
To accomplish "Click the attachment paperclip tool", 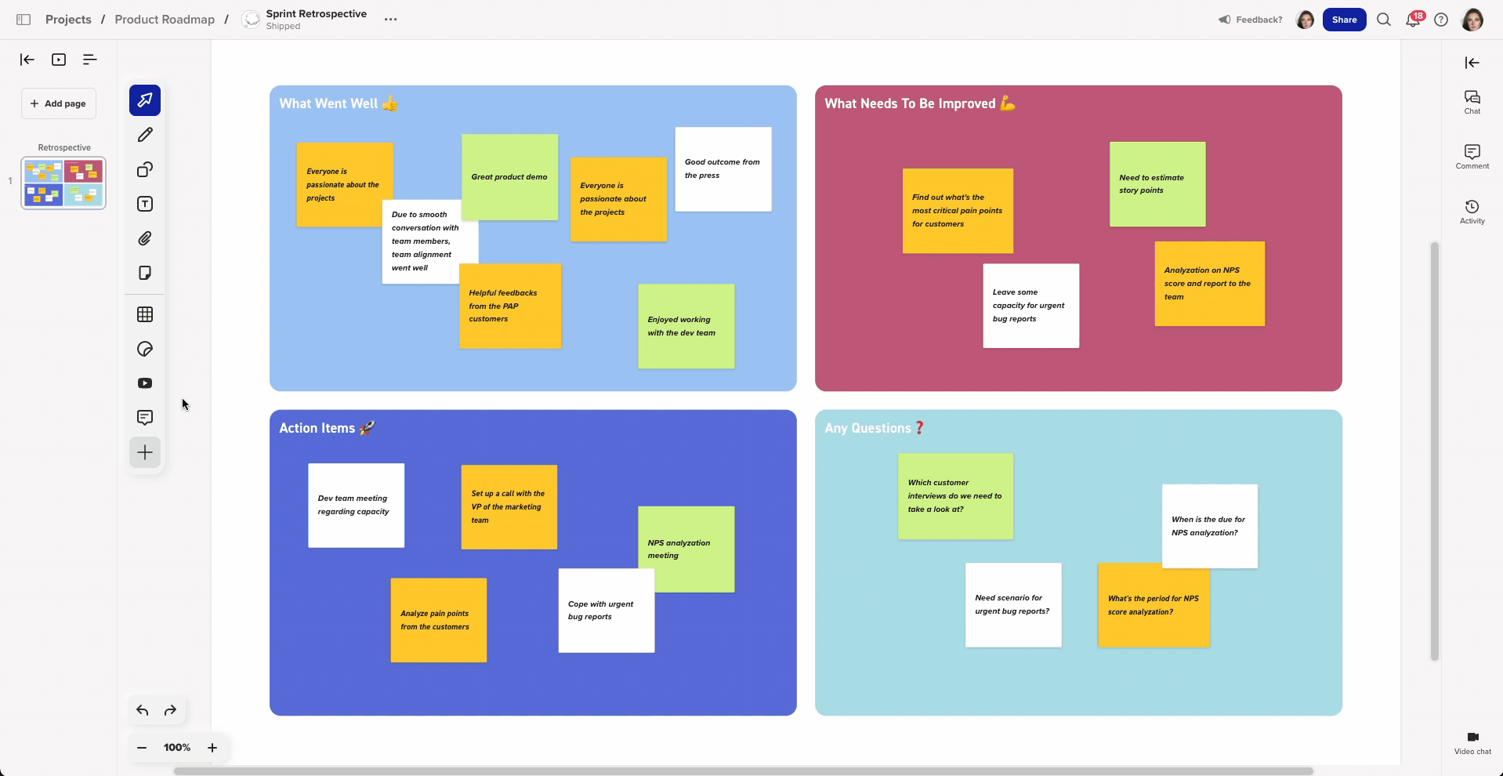I will [145, 238].
